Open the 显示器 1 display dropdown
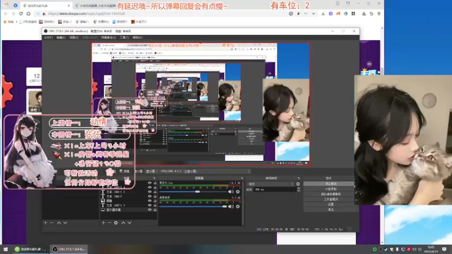This screenshot has height=254, width=452. point(197,172)
